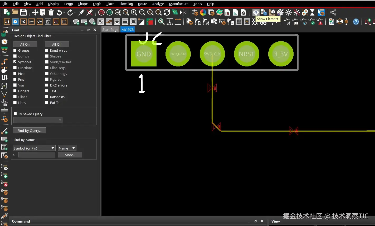Click the New file icon
The width and height of the screenshot is (375, 226).
pos(7,12)
